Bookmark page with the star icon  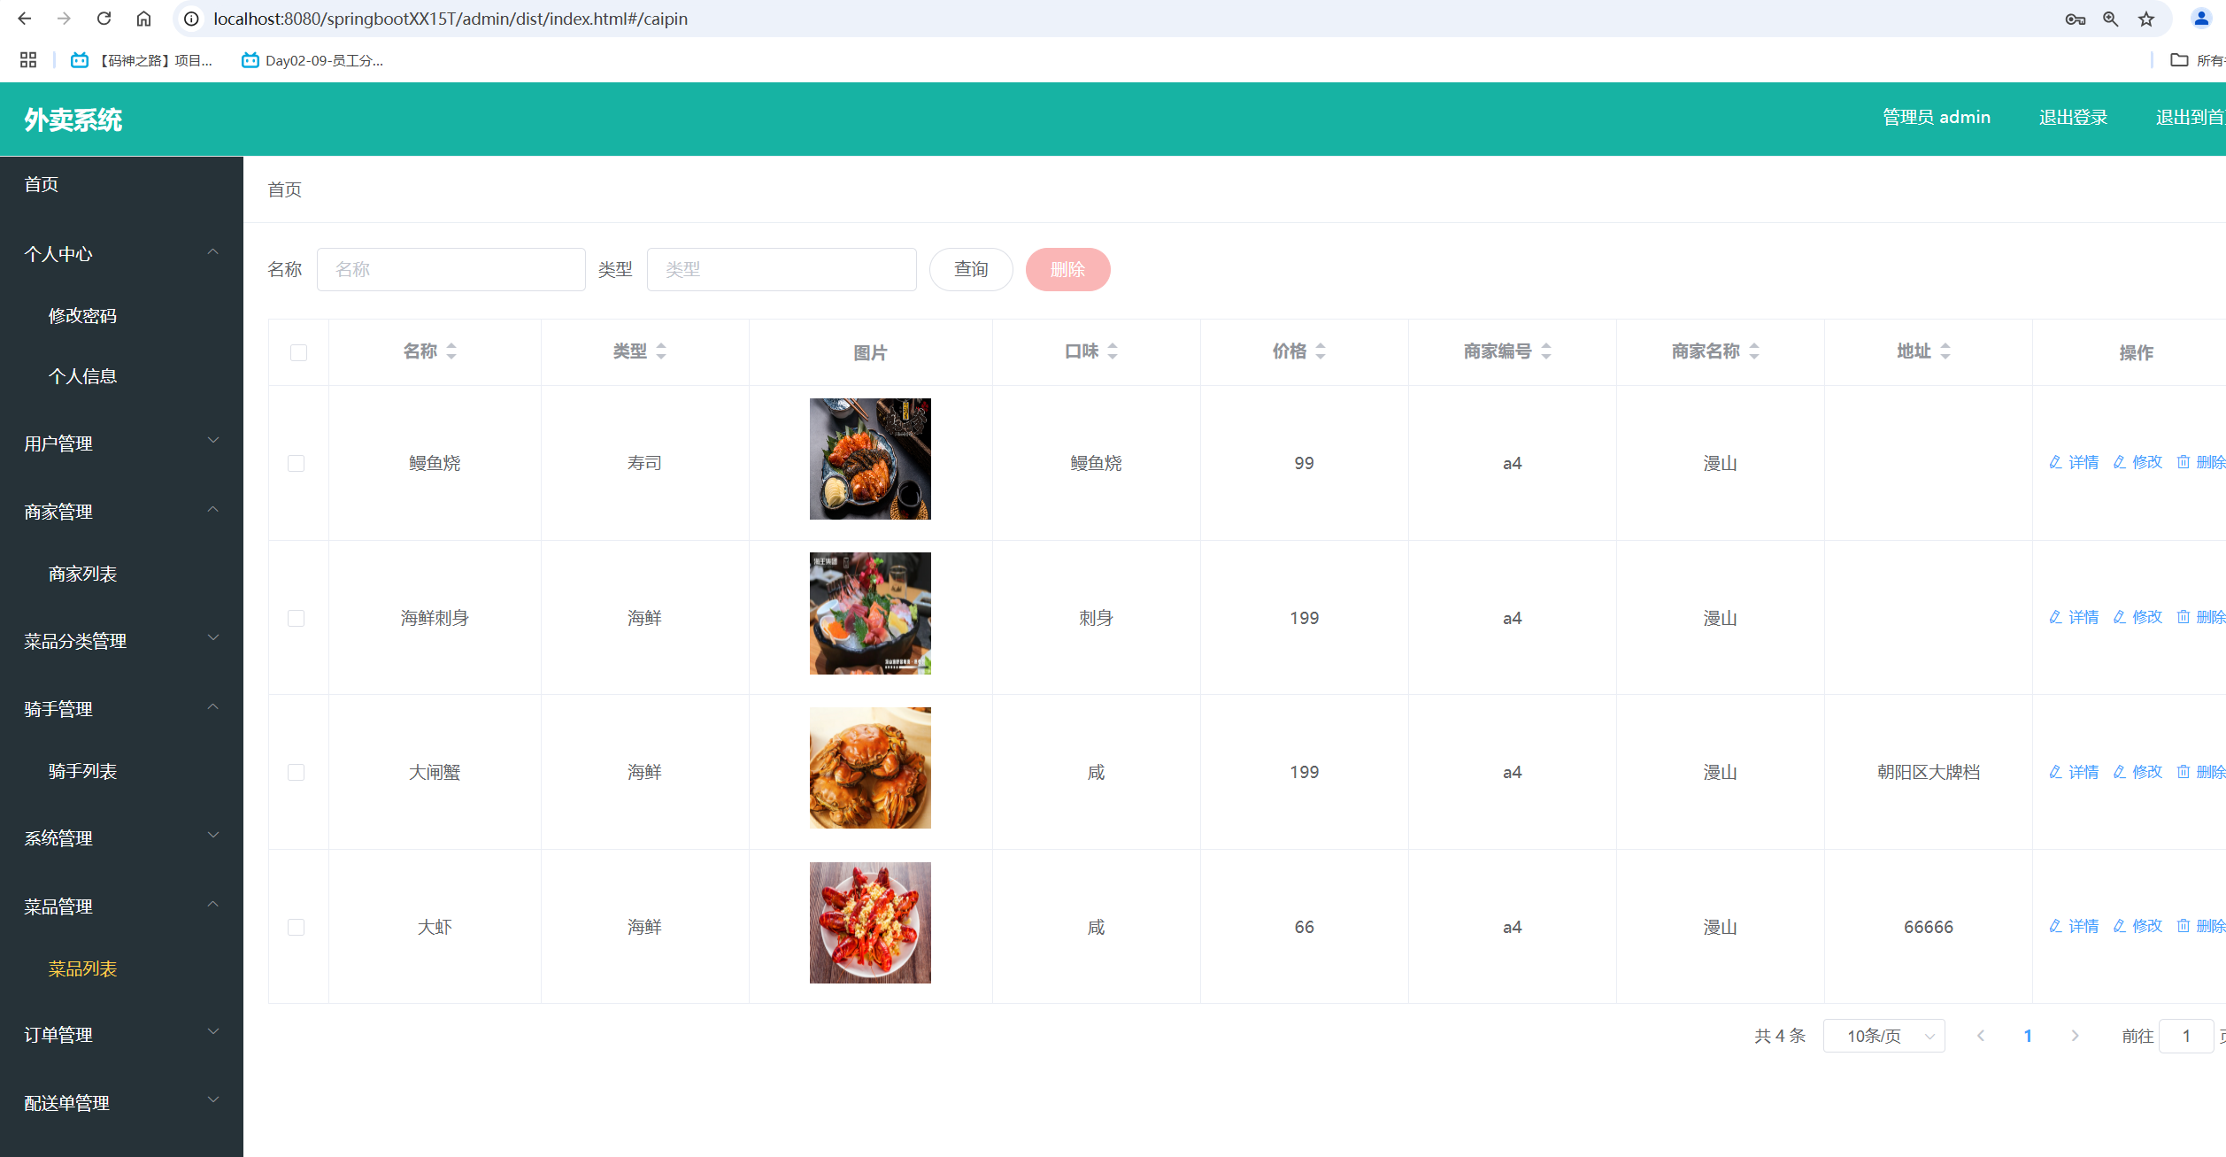(x=2146, y=19)
